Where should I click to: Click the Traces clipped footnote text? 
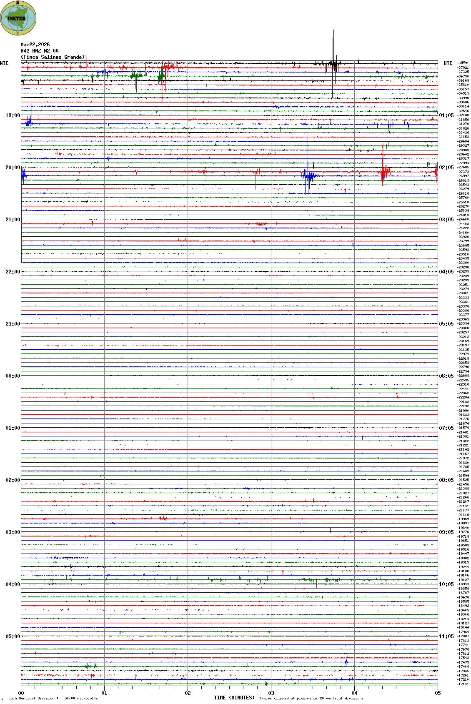coord(311,698)
